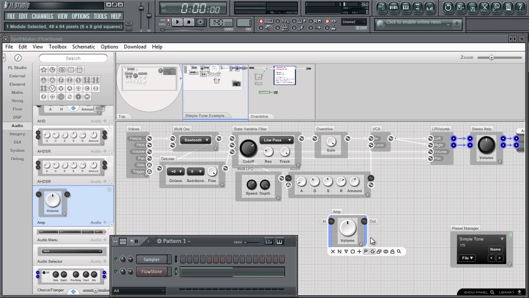
Task: Open the Schematic menu in SynthMaker
Action: coord(83,47)
